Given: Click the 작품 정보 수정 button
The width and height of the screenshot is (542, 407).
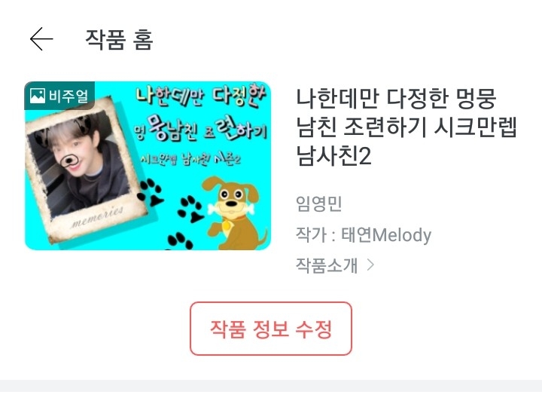Looking at the screenshot, I should click(x=271, y=329).
